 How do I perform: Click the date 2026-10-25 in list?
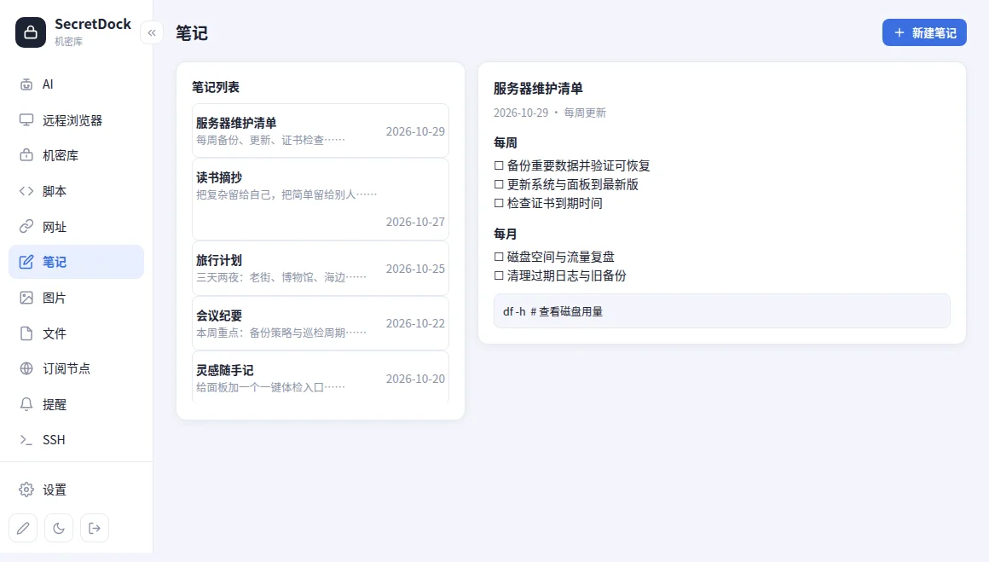(x=415, y=269)
